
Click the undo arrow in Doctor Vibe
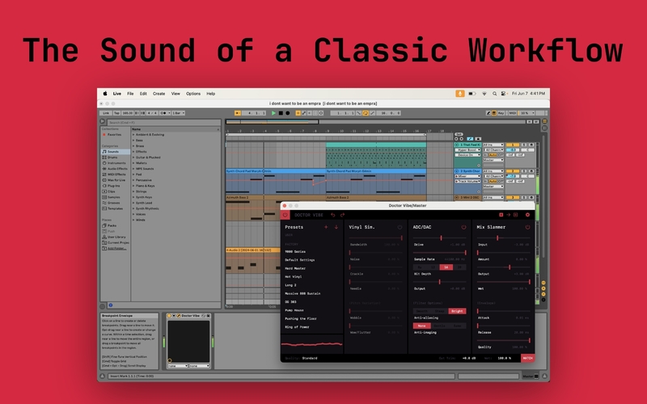point(333,215)
